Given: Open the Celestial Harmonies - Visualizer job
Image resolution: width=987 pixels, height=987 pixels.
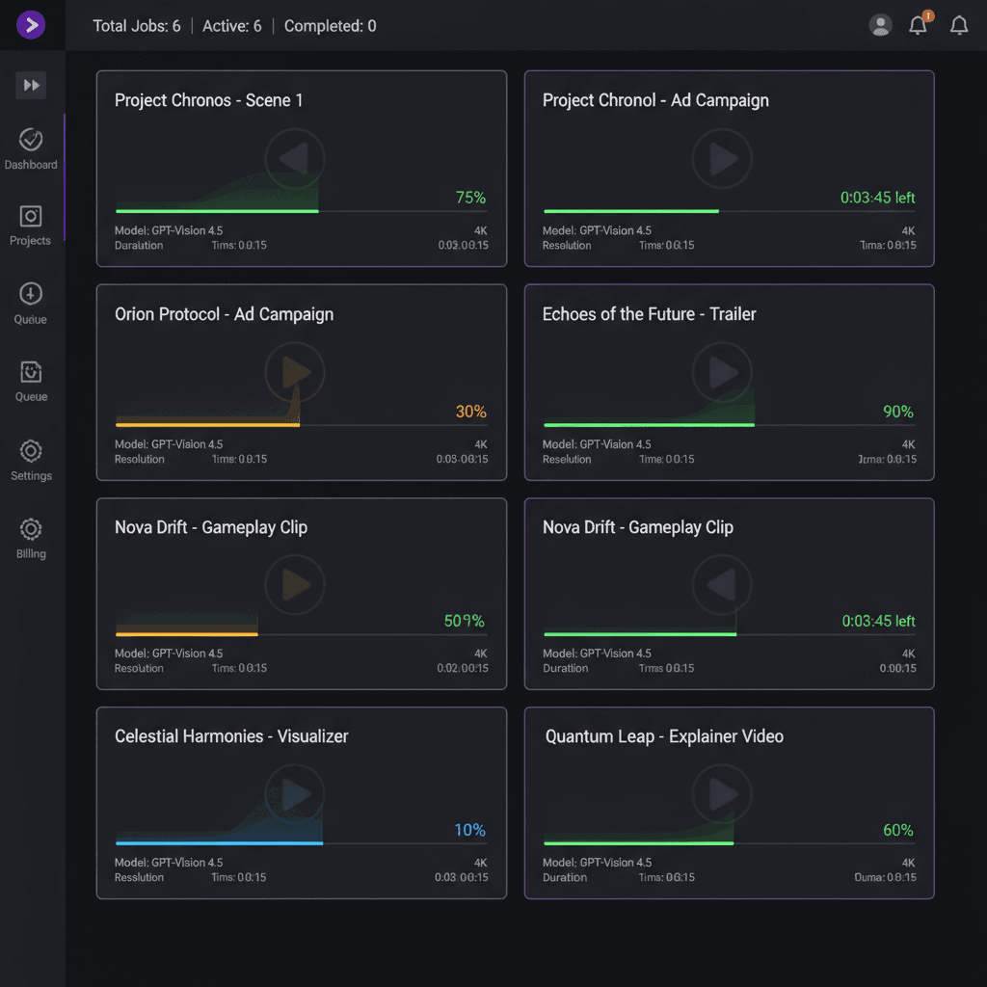Looking at the screenshot, I should tap(301, 803).
